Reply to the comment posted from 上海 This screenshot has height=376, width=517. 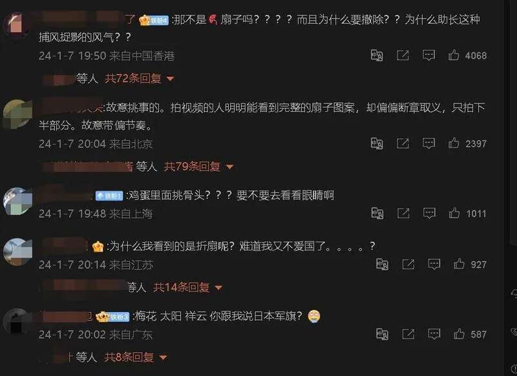click(x=429, y=213)
